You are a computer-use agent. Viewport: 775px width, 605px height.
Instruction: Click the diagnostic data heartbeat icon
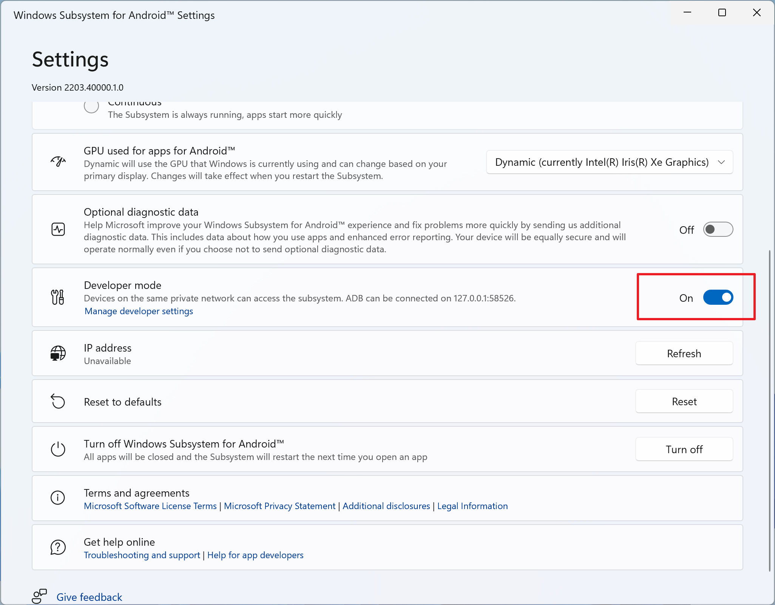(58, 229)
